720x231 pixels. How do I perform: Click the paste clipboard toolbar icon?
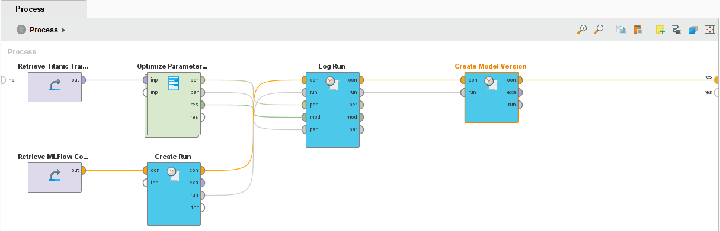638,30
